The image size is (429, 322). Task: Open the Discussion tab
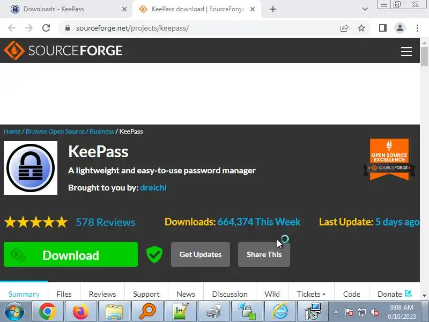click(230, 294)
